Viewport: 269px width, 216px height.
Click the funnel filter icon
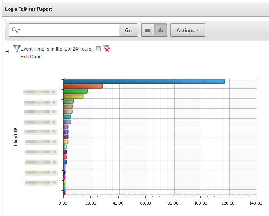(17, 48)
